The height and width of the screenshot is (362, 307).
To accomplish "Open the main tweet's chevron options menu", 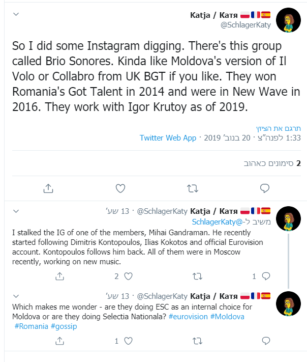I will click(x=16, y=15).
